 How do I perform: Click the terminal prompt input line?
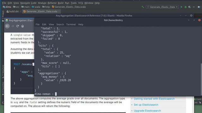[117, 94]
